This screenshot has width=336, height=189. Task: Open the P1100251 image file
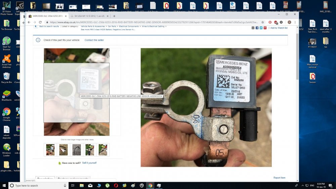pyautogui.click(x=312, y=43)
